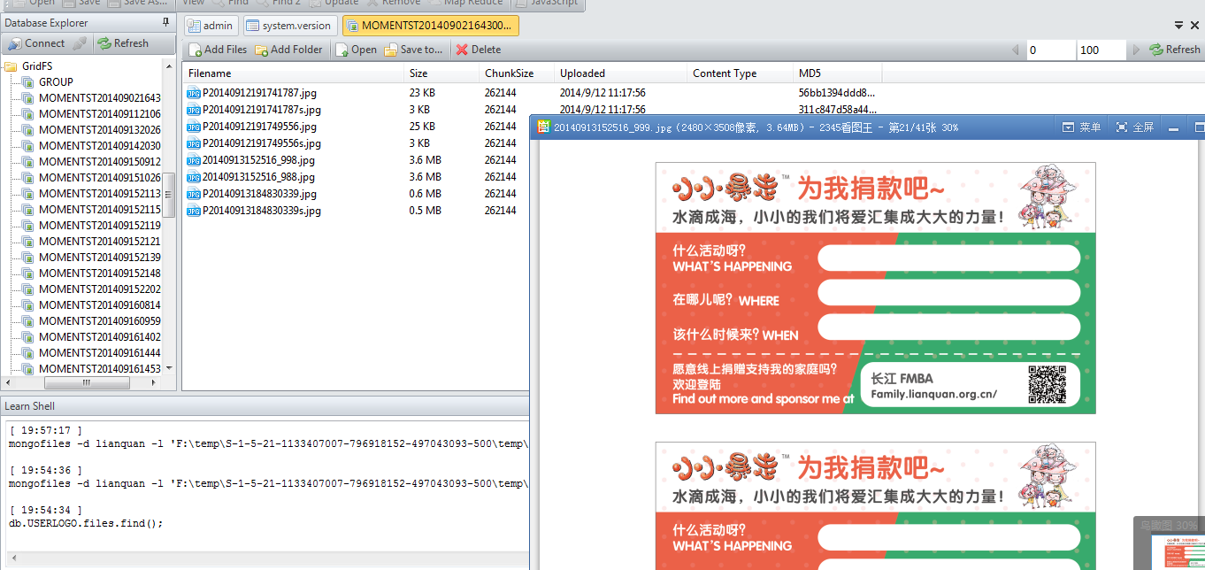The height and width of the screenshot is (570, 1205).
Task: Add Folder to the GridFS bucket
Action: [x=288, y=50]
